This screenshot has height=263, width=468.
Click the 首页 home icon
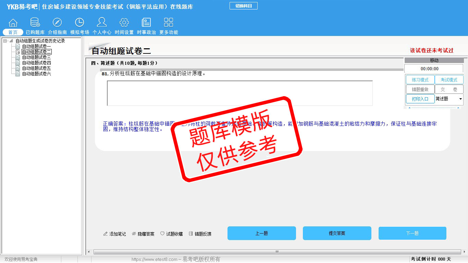pyautogui.click(x=13, y=23)
